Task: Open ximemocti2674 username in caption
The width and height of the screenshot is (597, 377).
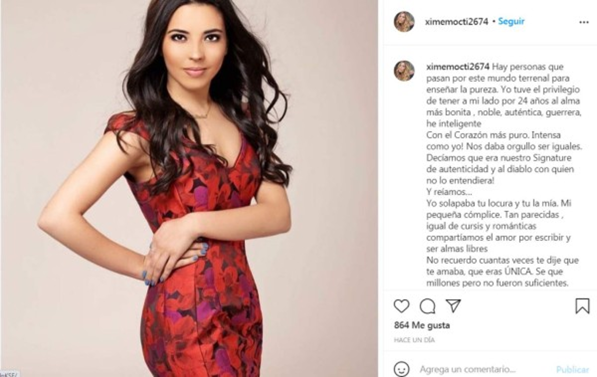Action: coord(458,66)
